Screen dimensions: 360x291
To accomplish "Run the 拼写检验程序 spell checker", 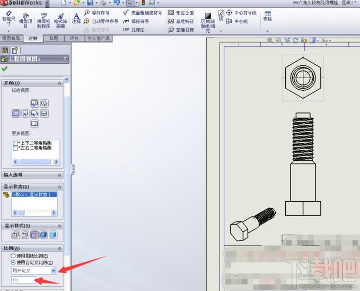I will coord(43,21).
